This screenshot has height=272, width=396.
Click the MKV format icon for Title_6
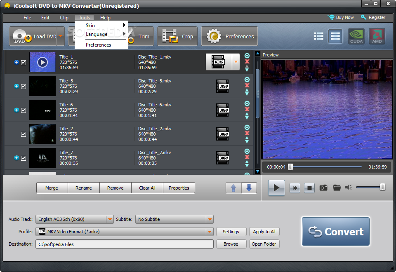[x=222, y=110]
